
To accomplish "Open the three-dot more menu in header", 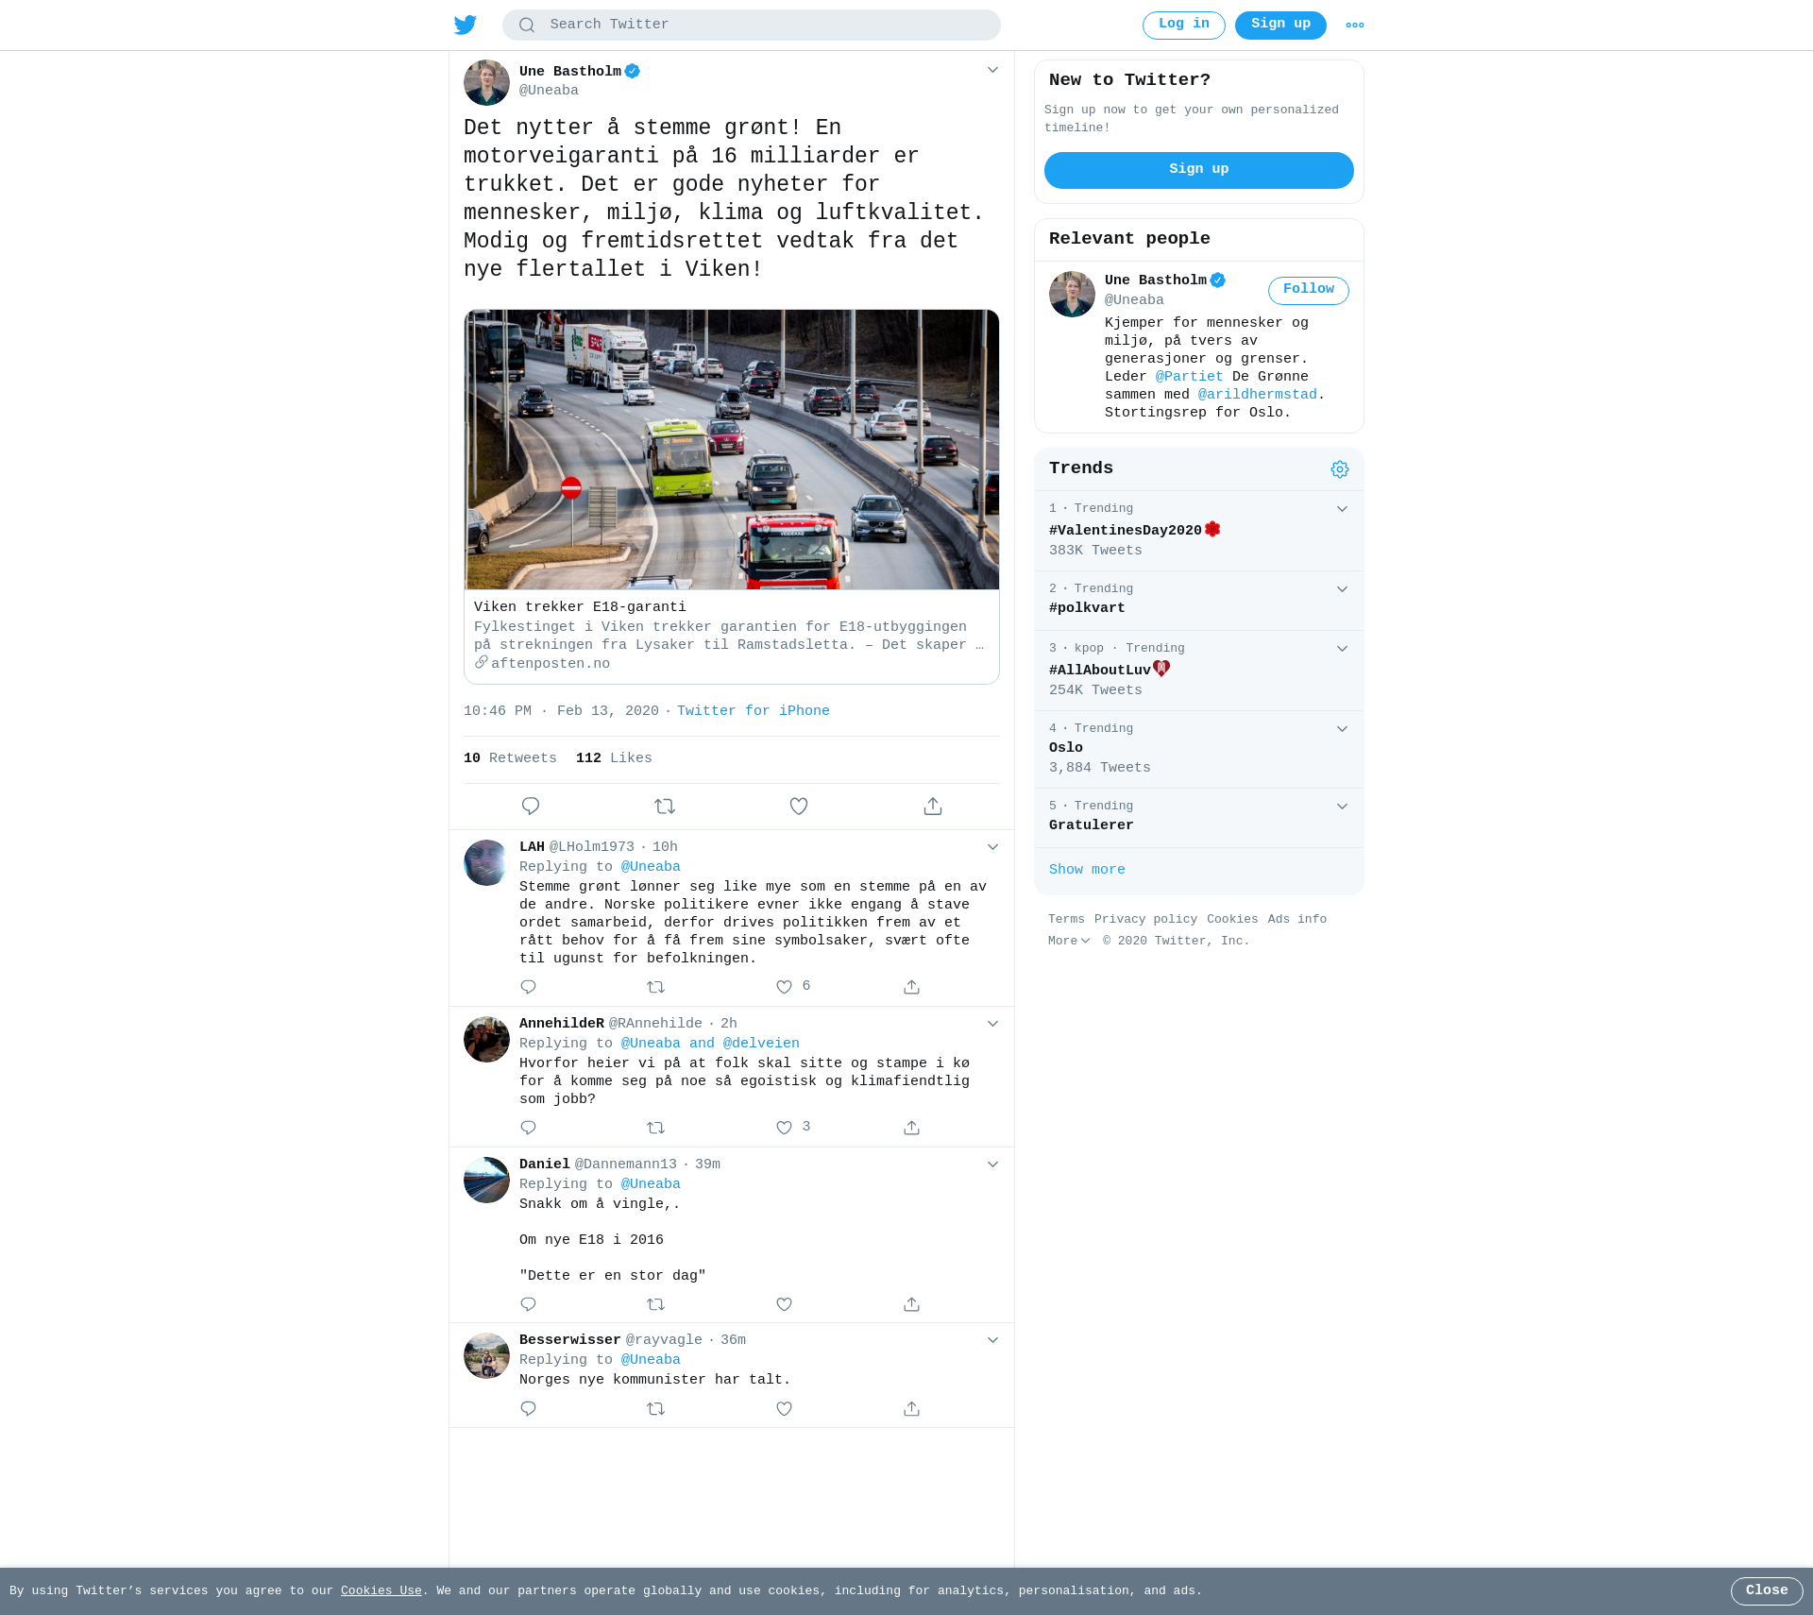I will pos(1355,25).
